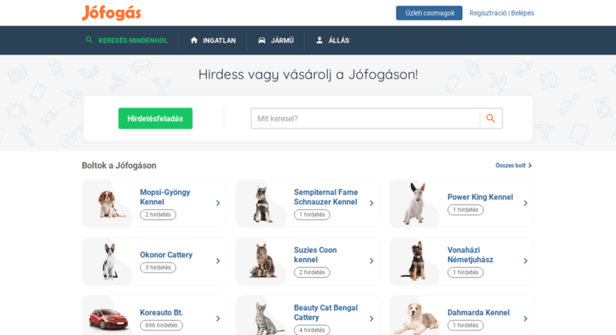Click the chevron on Vonaházi Németjuhász card

pos(526,261)
